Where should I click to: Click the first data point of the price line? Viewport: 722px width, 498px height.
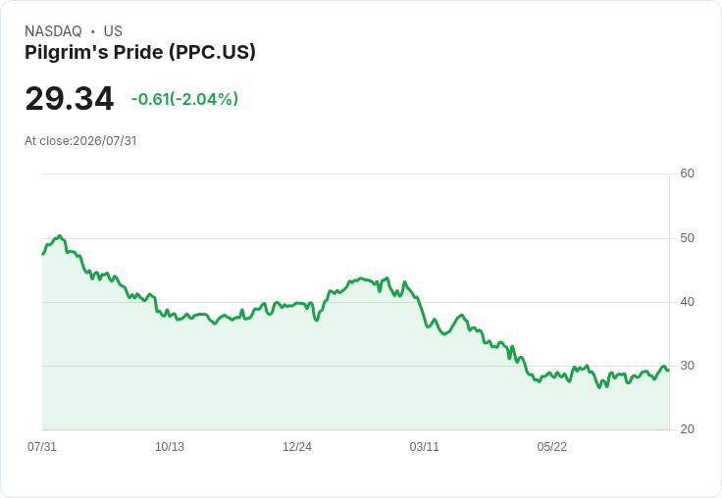(43, 254)
